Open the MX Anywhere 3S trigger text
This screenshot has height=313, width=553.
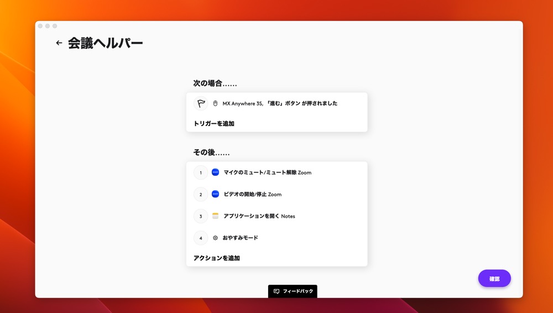pos(280,103)
